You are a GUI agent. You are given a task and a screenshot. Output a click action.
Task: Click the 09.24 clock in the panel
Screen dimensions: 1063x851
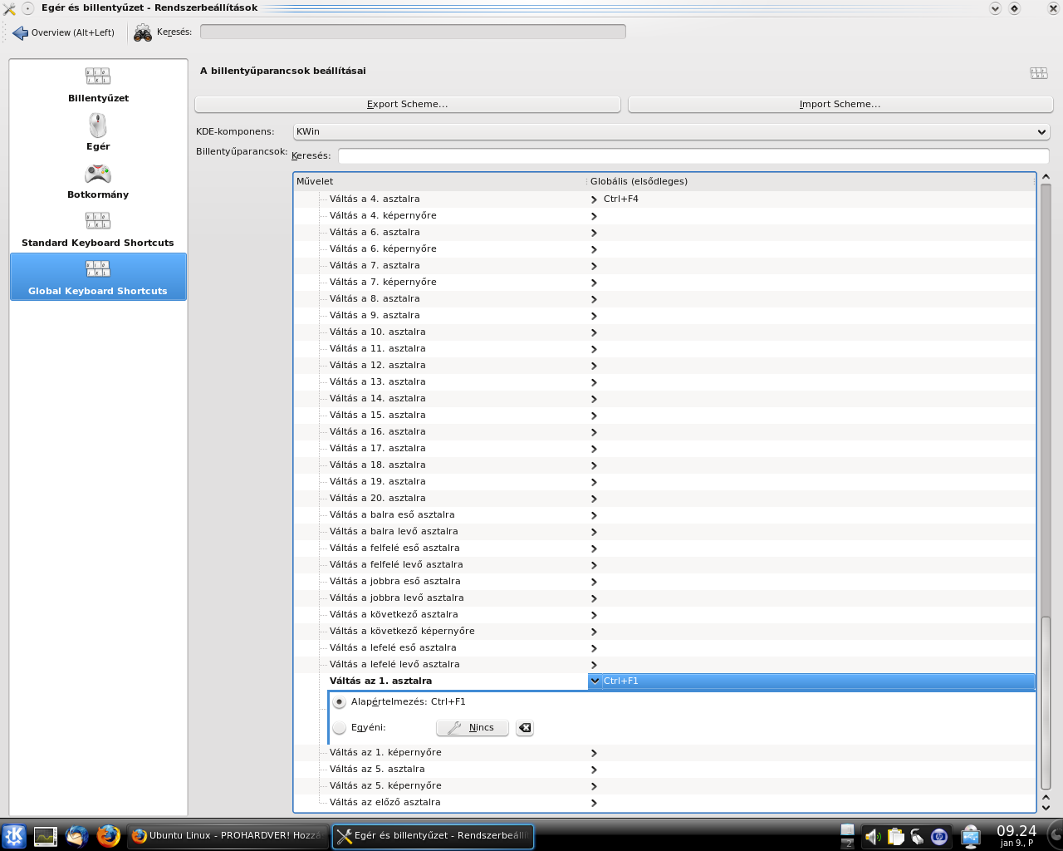(1016, 836)
